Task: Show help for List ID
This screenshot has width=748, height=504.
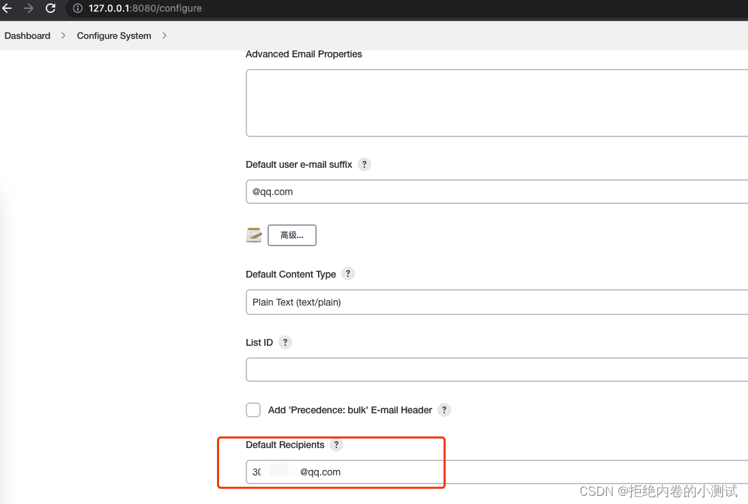Action: [285, 342]
